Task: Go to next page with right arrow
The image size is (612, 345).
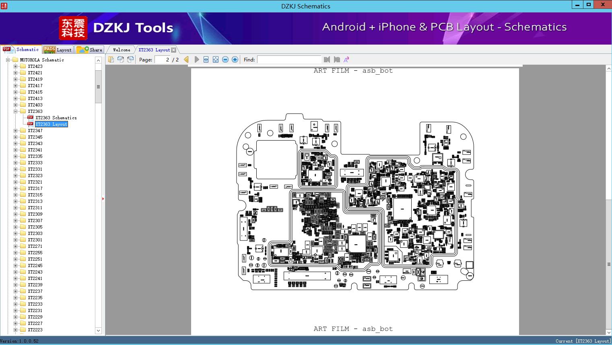Action: pos(197,59)
